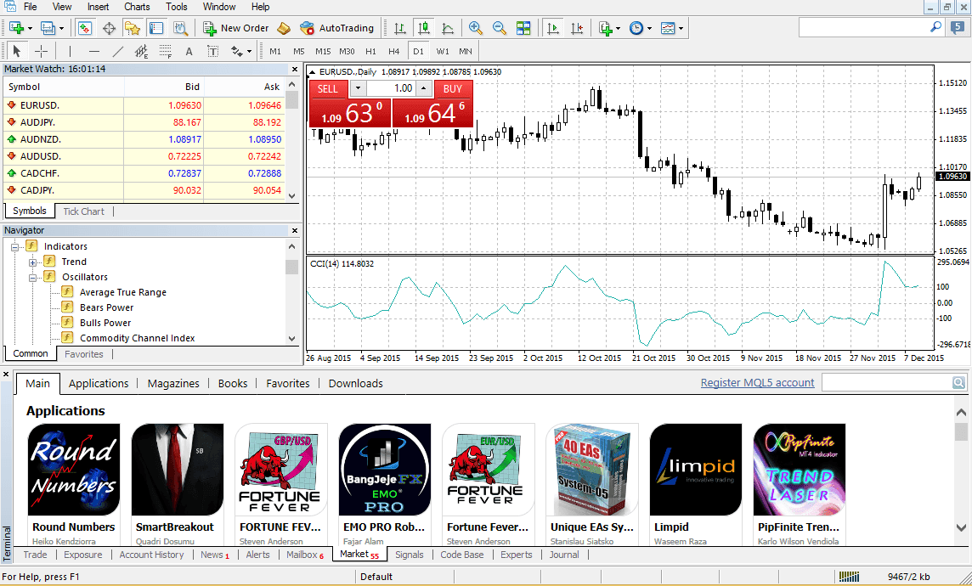Draw a horizontal line tool
The image size is (972, 586).
(x=94, y=52)
